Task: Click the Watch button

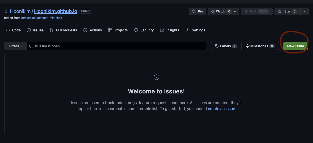Action: pos(223,11)
